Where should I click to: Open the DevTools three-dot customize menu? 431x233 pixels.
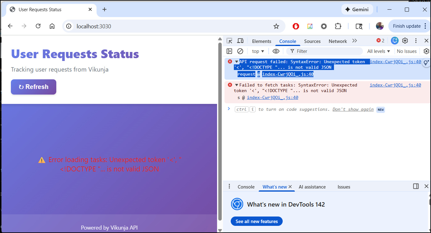click(416, 41)
